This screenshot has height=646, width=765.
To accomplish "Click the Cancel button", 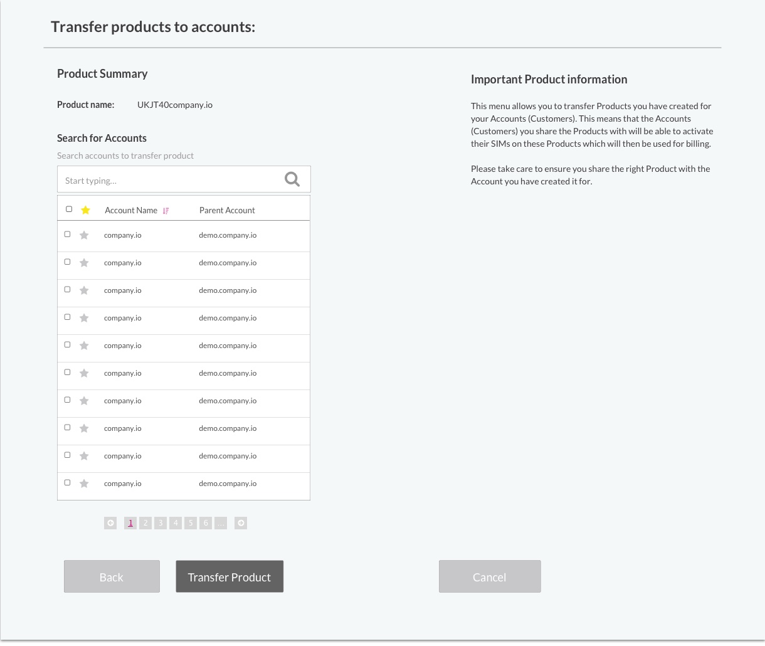I will 490,576.
